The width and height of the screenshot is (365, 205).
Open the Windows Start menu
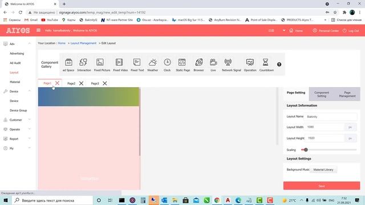[6, 200]
